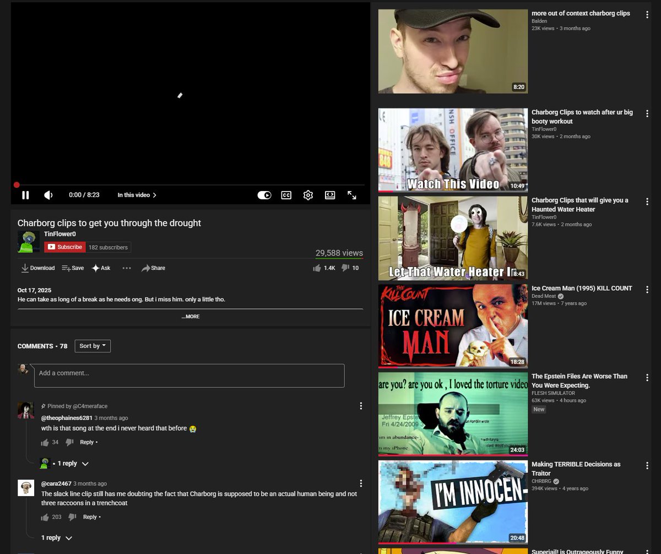Click your profile avatar beside comment box

point(23,369)
